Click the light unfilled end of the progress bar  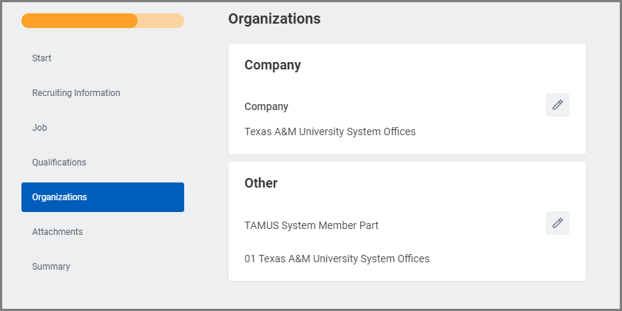coord(161,21)
